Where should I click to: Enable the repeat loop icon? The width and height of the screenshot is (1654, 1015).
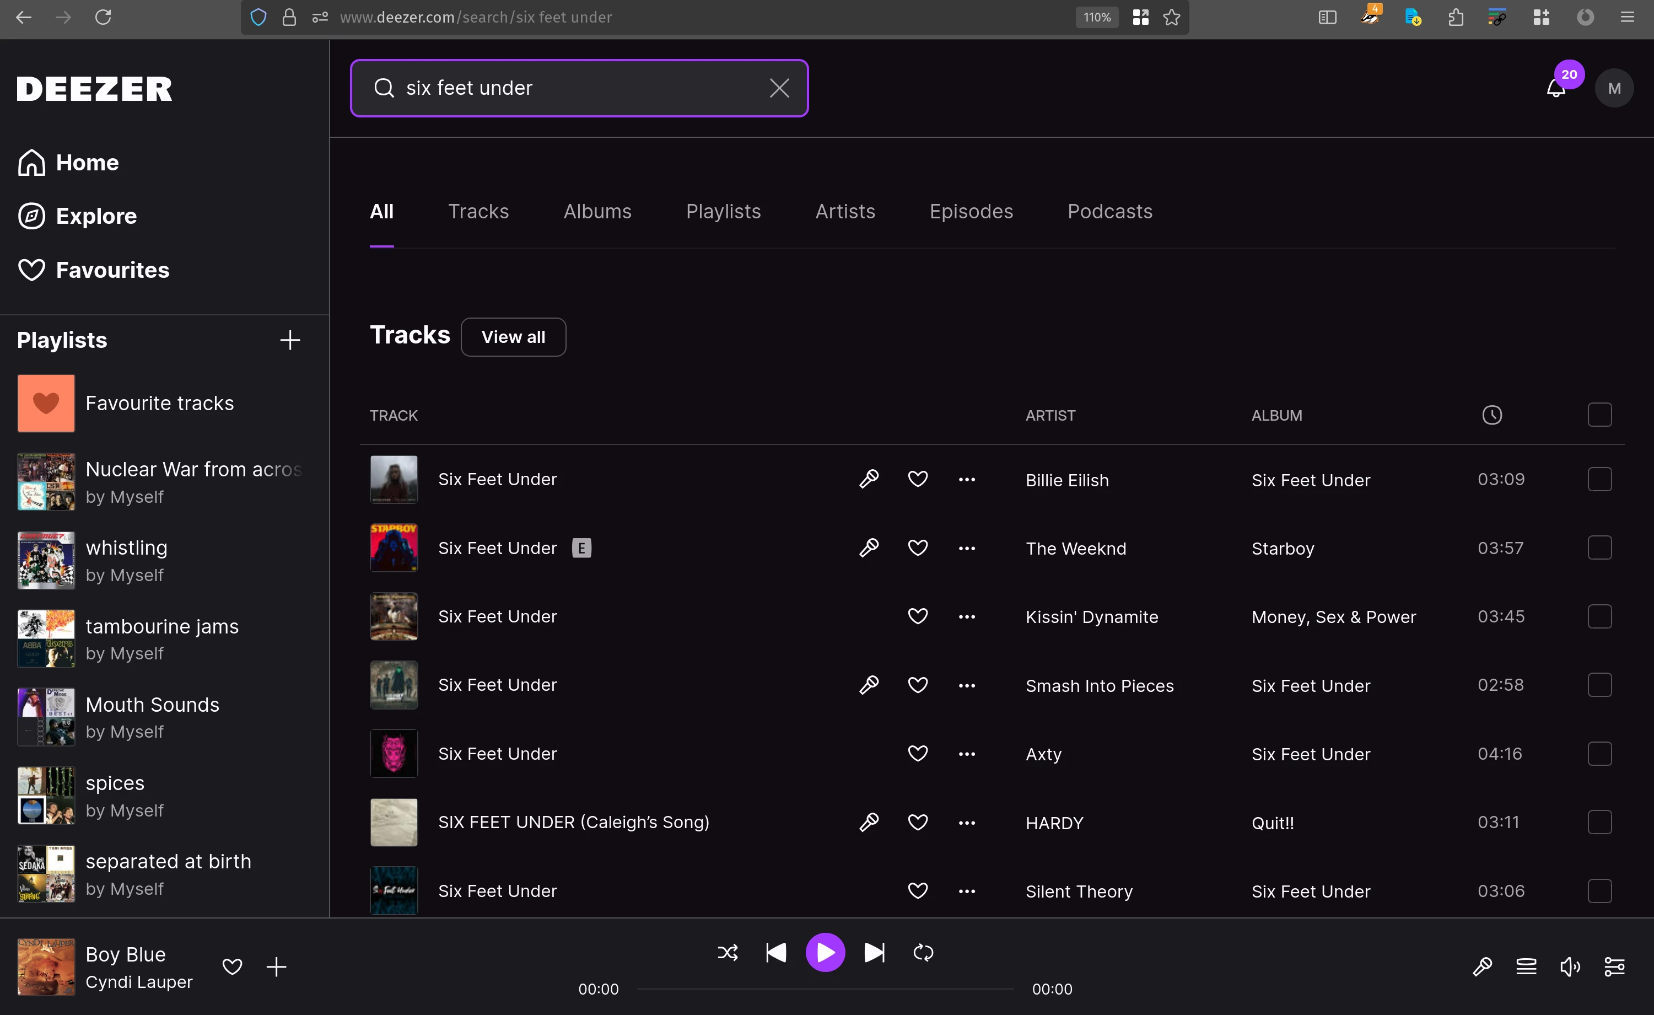[923, 952]
